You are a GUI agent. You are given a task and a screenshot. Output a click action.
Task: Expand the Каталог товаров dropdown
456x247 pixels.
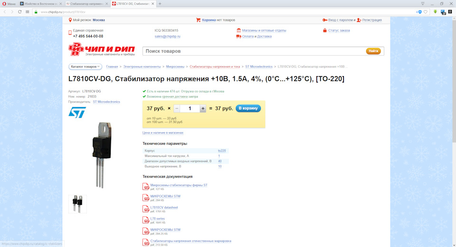click(85, 66)
